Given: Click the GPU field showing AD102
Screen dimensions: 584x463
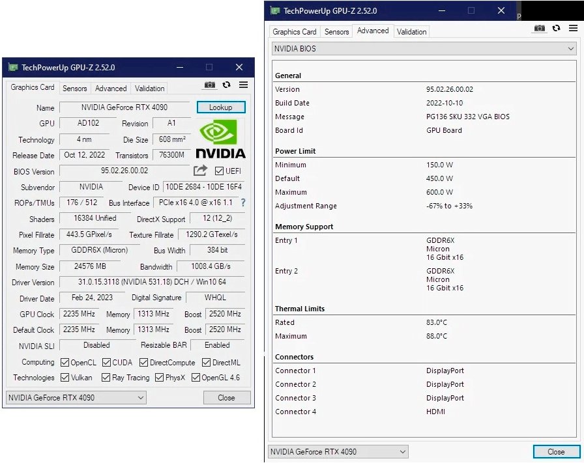Looking at the screenshot, I should tap(88, 123).
